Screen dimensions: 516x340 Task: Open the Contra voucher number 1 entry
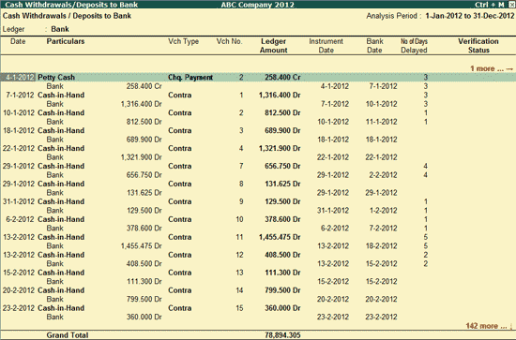(258, 95)
